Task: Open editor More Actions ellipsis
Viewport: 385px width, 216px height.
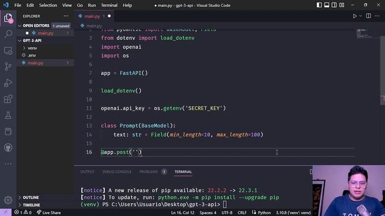Action: (x=377, y=16)
